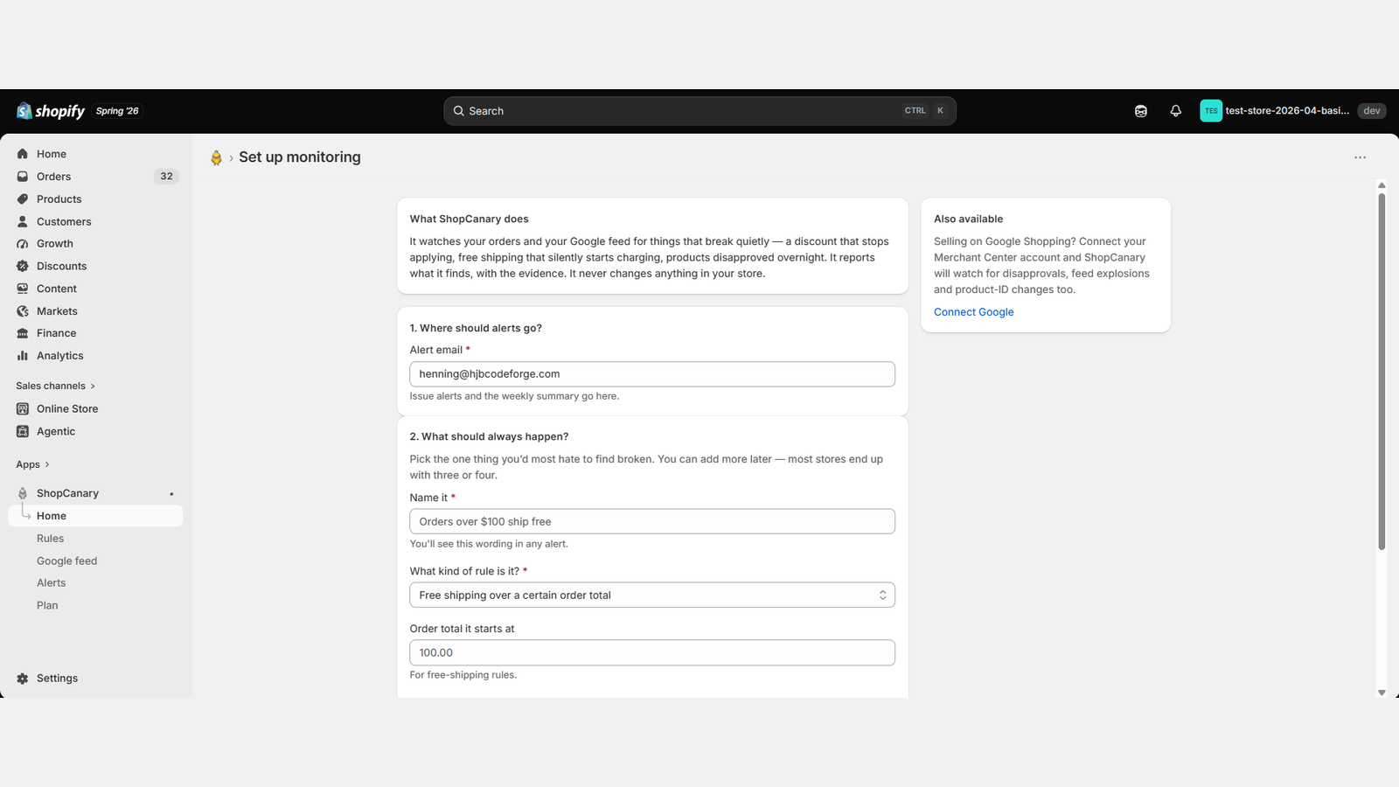Click the Spring '26 edition badge
This screenshot has height=787, width=1399.
(x=117, y=111)
